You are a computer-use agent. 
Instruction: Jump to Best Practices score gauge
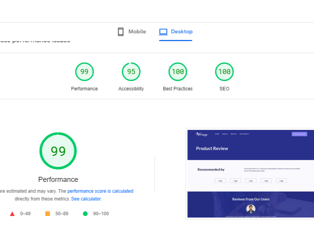[x=178, y=72]
